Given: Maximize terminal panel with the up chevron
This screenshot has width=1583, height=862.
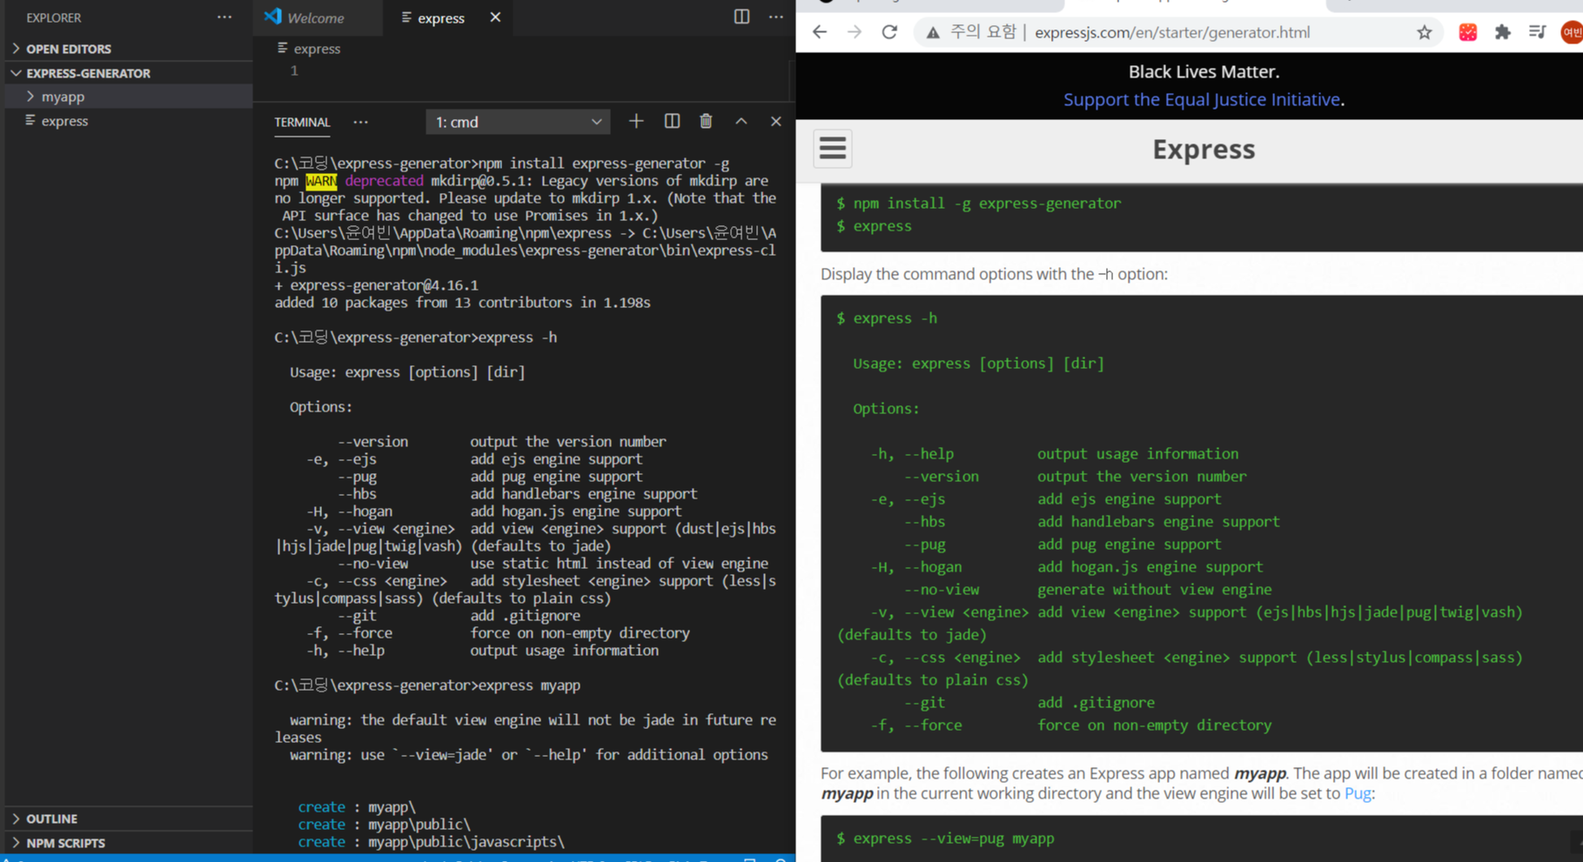Looking at the screenshot, I should [x=741, y=122].
